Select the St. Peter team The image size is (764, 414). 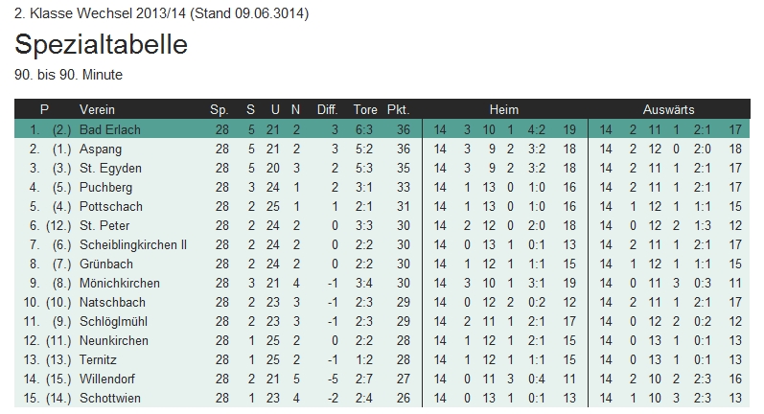(102, 226)
